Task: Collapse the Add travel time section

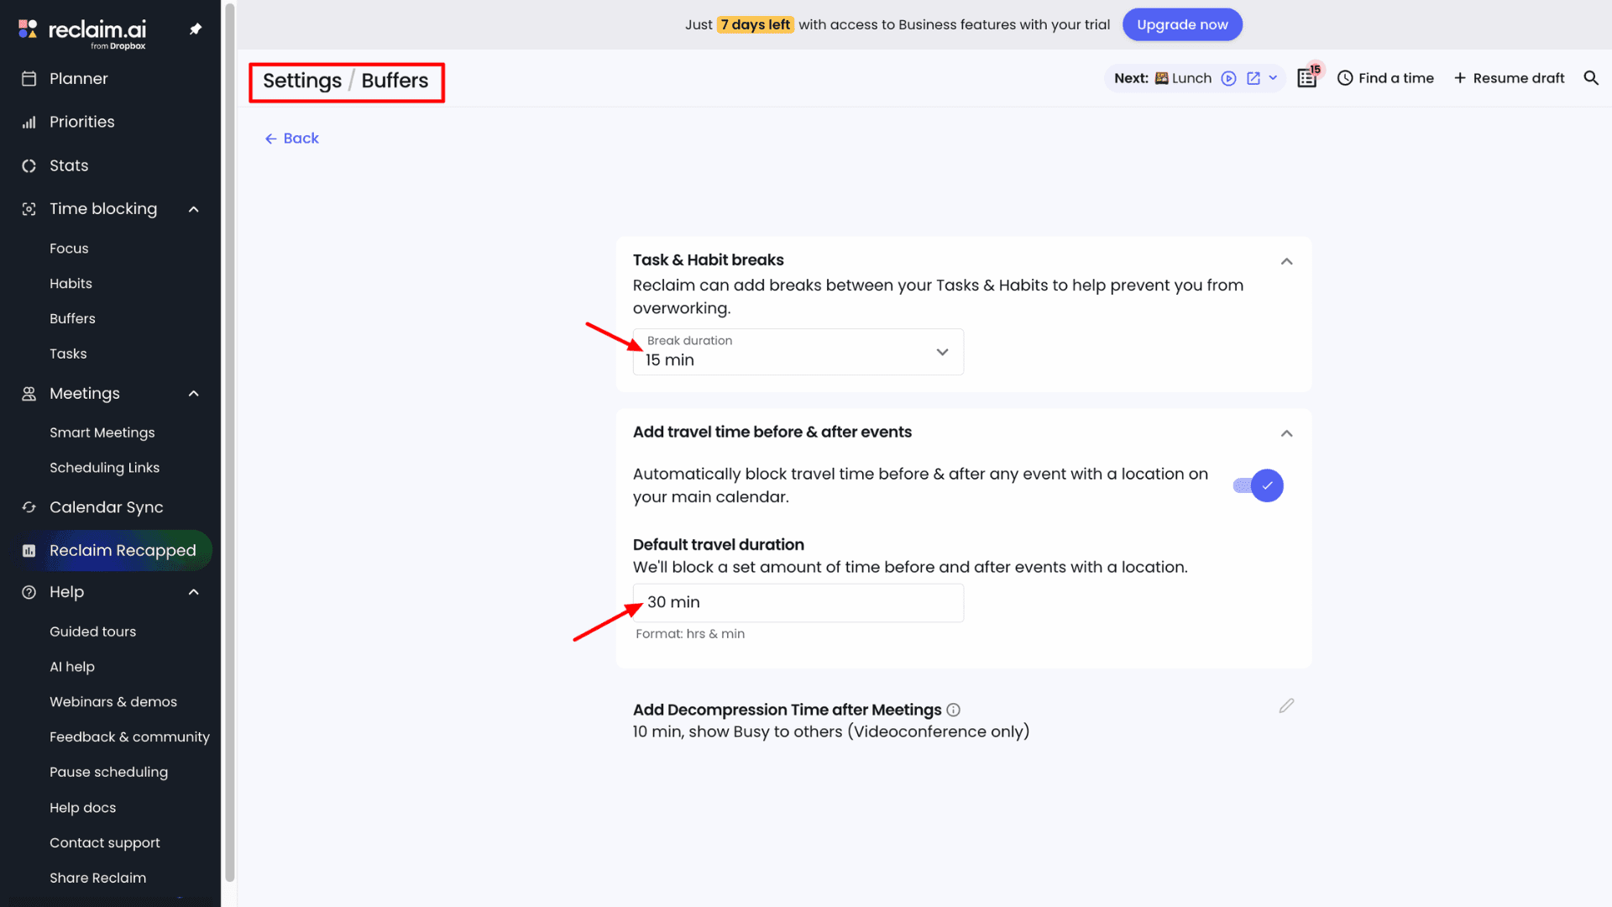Action: (x=1286, y=433)
